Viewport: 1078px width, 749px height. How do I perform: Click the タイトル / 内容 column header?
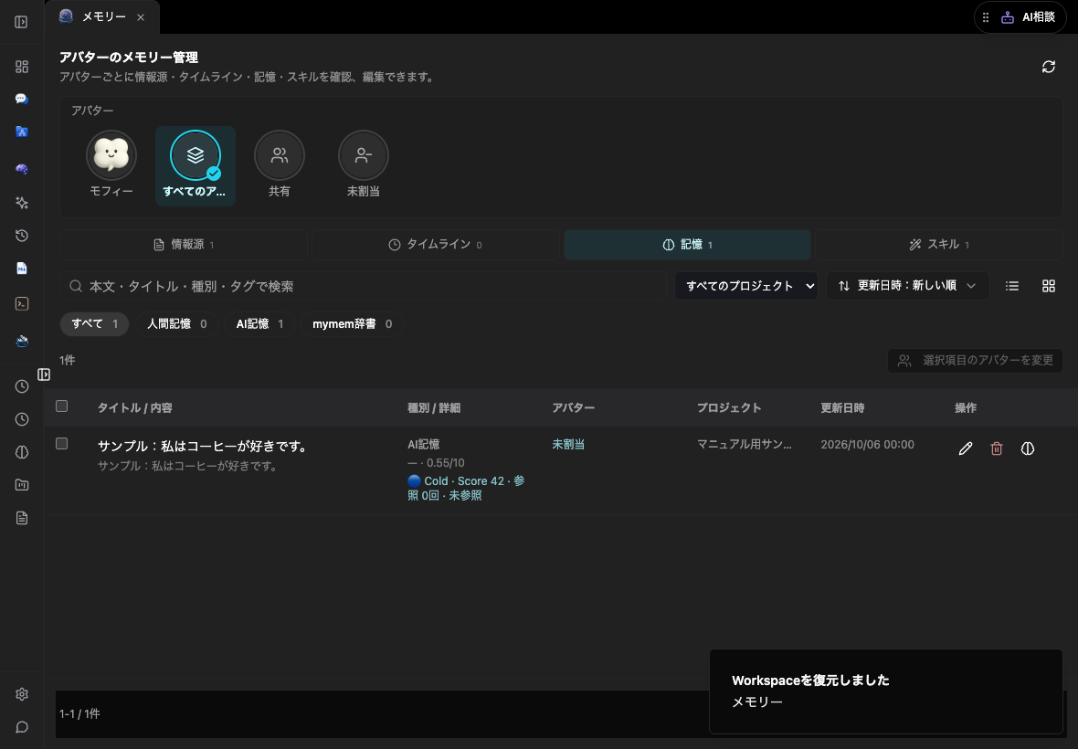click(135, 407)
